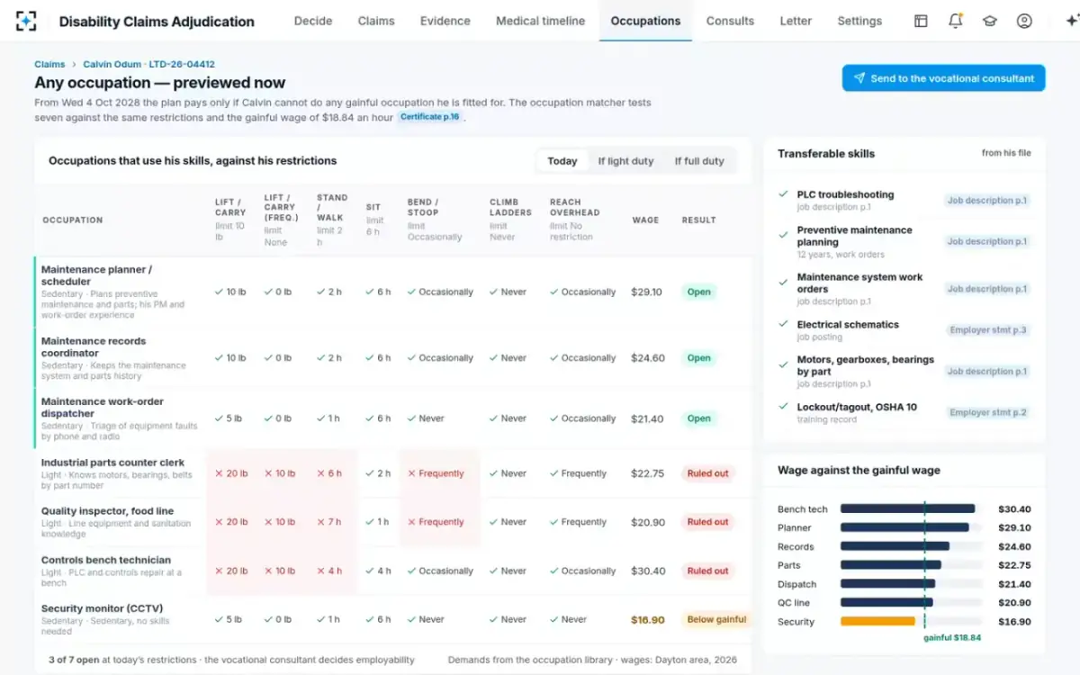This screenshot has height=675, width=1080.
Task: Open the Medical timeline tab
Action: (540, 21)
